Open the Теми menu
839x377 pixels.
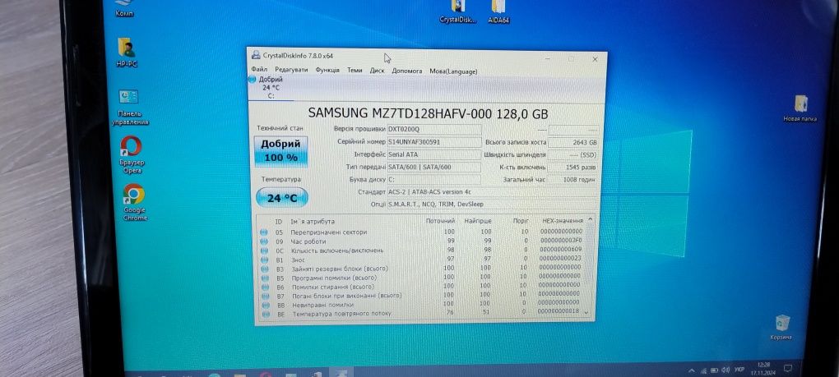[355, 71]
